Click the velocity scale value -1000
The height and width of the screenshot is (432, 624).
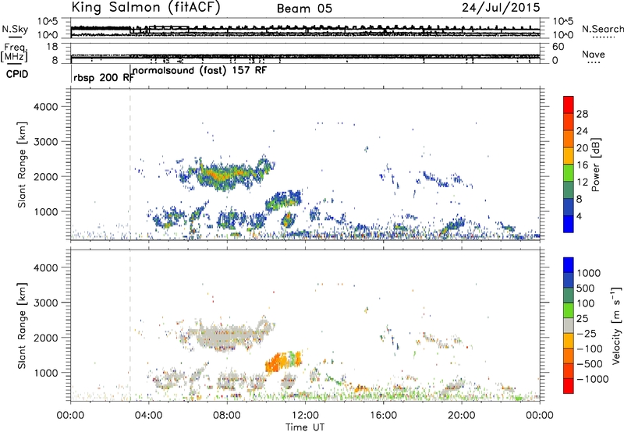592,379
